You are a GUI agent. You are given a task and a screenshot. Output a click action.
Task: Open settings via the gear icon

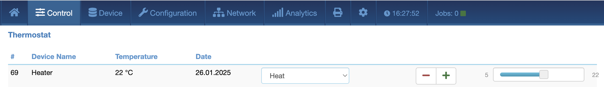[363, 12]
